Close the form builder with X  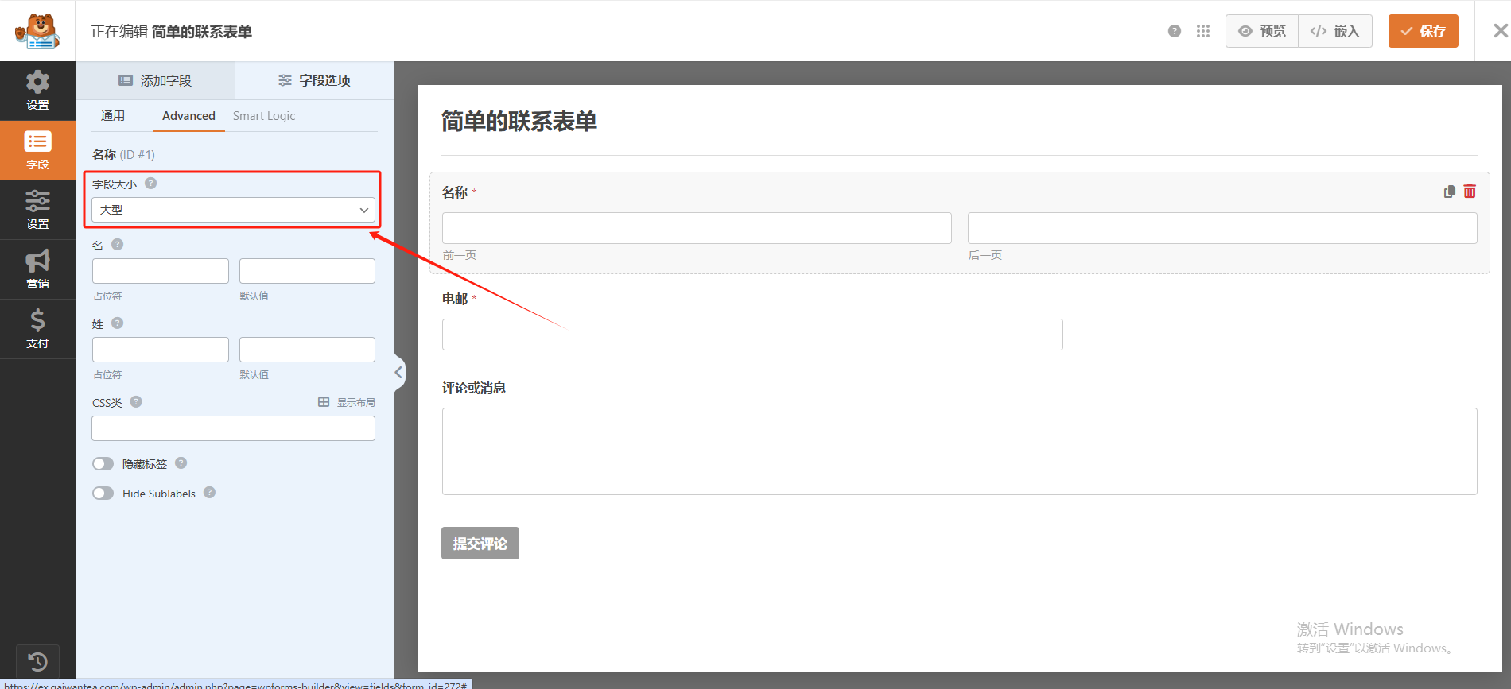coord(1500,31)
